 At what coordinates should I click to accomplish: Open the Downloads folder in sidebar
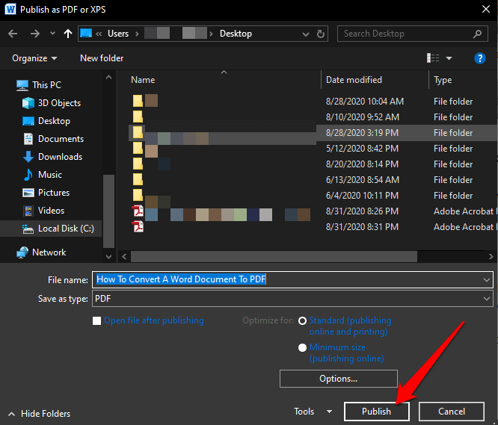click(x=60, y=157)
